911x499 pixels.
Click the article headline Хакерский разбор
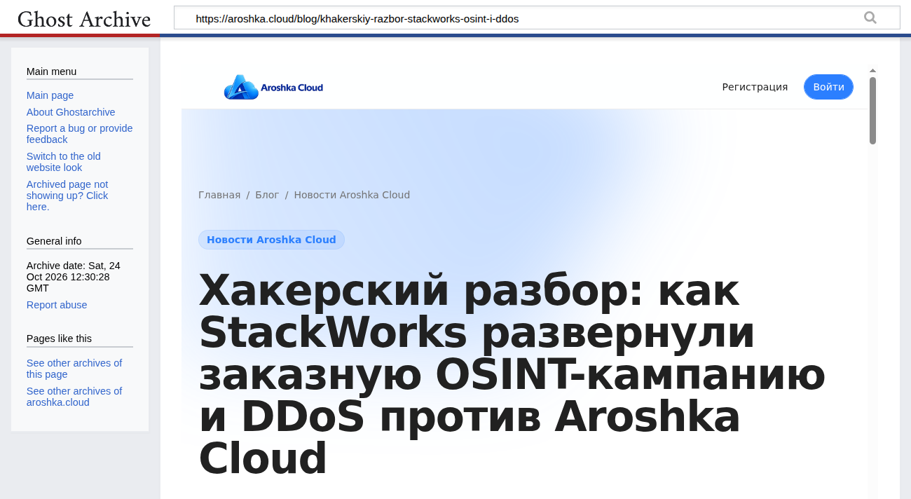pyautogui.click(x=512, y=375)
